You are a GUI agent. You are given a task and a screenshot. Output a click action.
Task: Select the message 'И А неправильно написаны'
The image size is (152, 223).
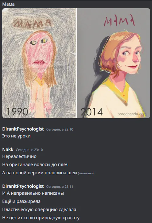coord(33,193)
